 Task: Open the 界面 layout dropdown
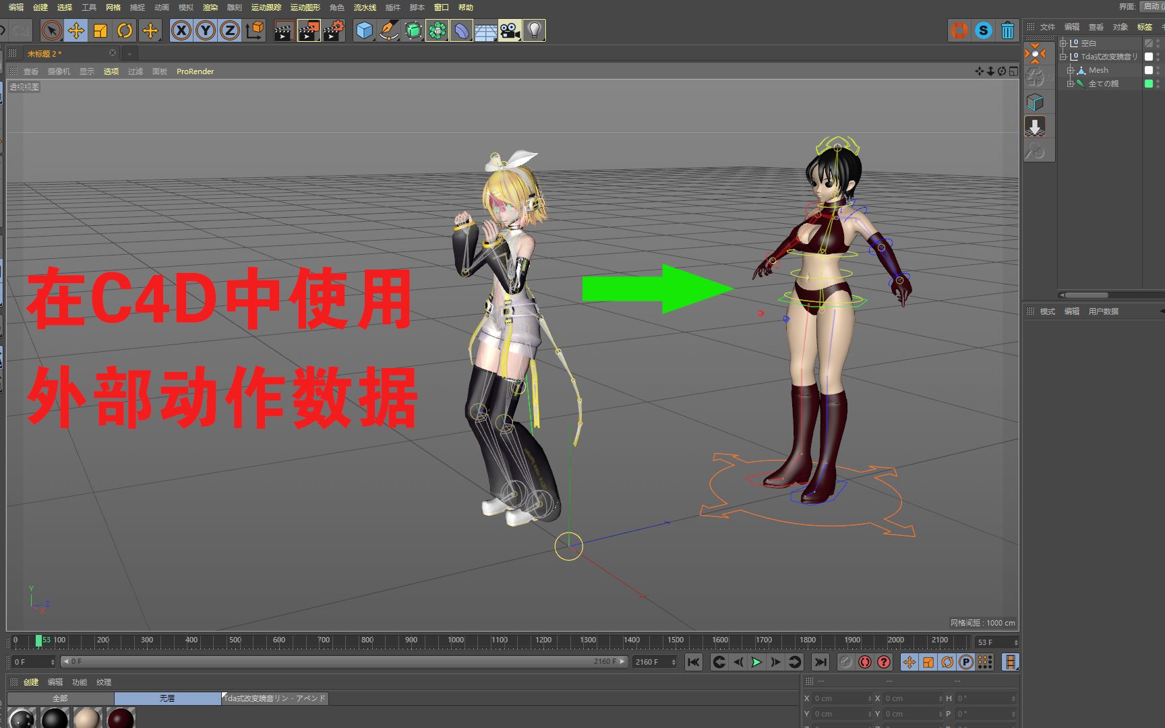pos(1154,6)
